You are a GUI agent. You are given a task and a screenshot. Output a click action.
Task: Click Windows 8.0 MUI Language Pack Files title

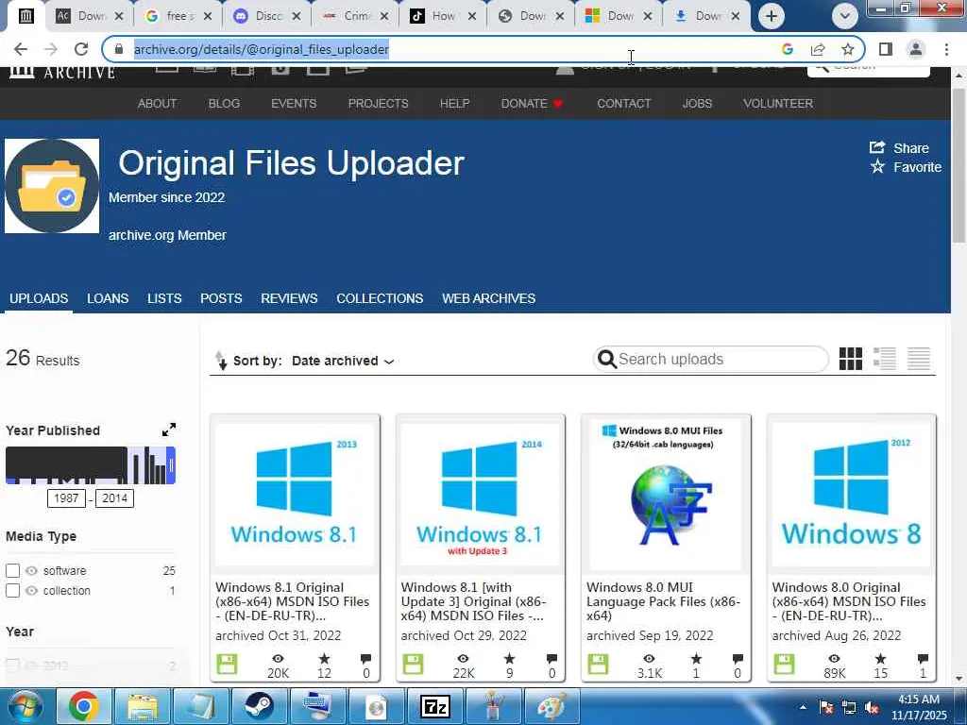(x=663, y=601)
